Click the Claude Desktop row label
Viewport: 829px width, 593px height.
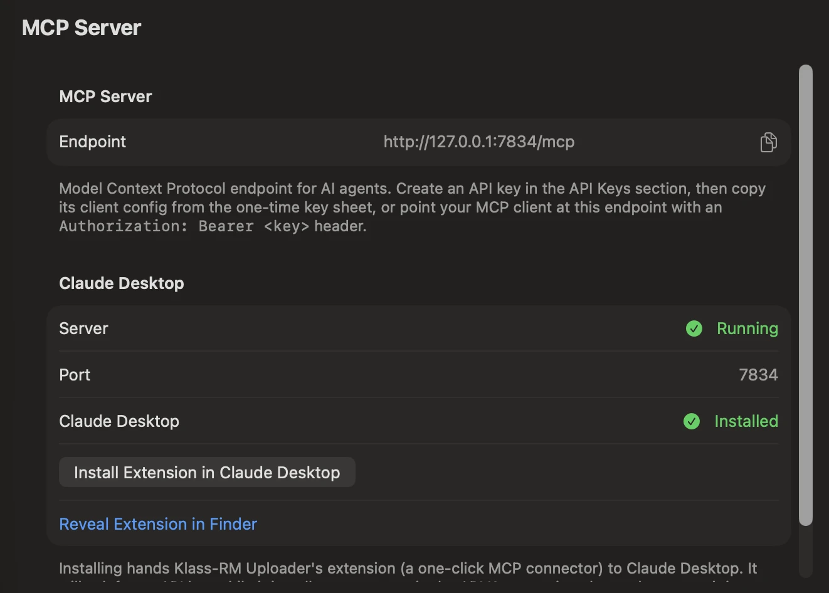[x=119, y=421]
